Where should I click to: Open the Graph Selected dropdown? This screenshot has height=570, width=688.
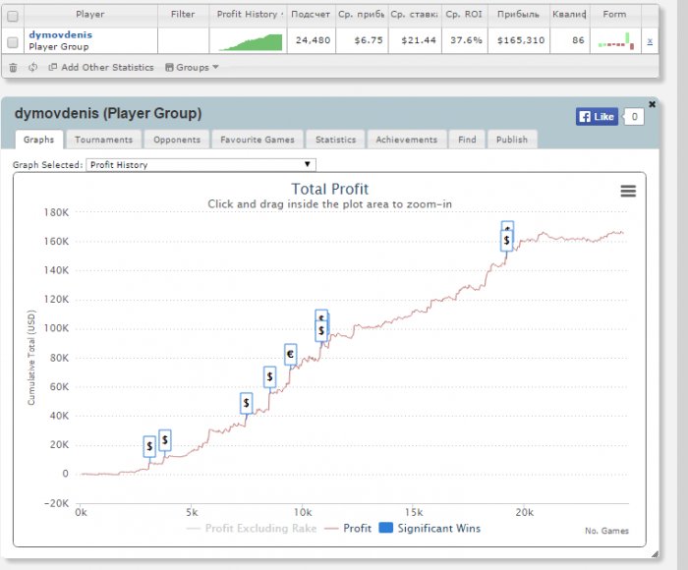tap(201, 165)
